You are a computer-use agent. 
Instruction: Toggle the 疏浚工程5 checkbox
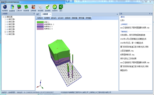coord(7,24)
